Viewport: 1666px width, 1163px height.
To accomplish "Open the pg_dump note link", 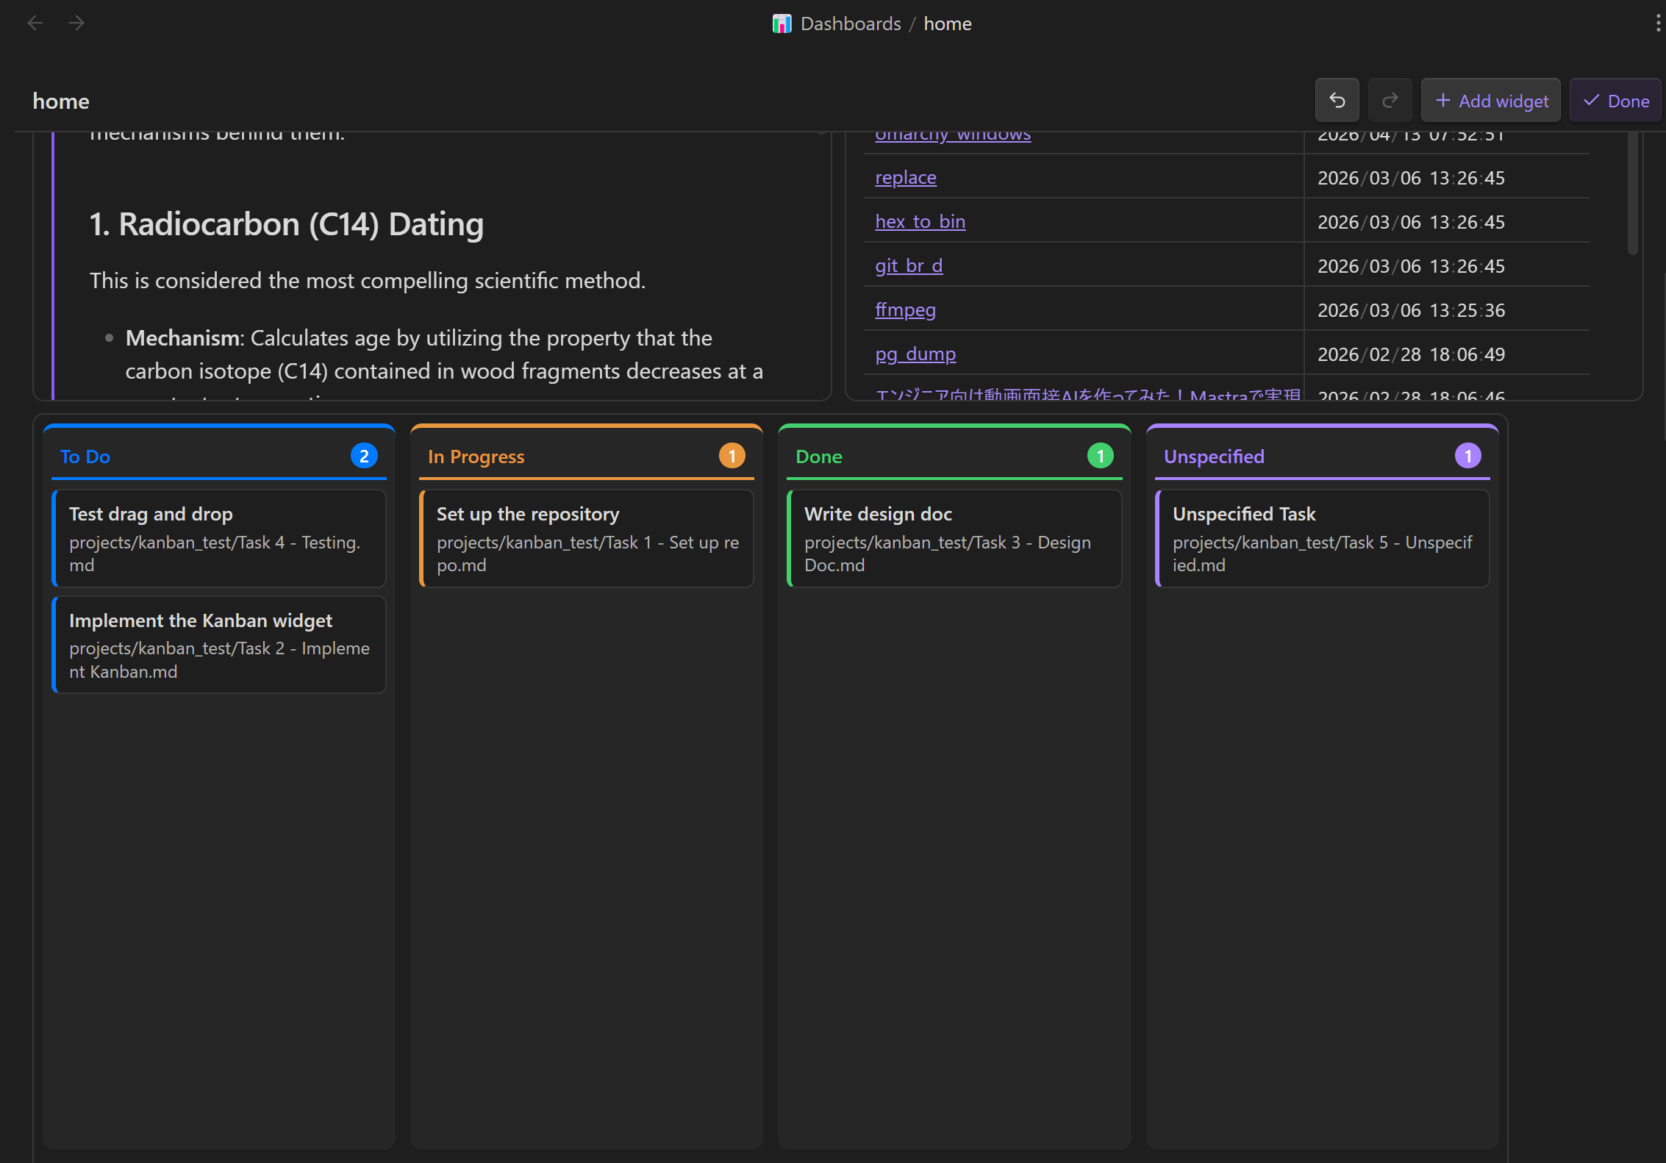I will coord(915,354).
